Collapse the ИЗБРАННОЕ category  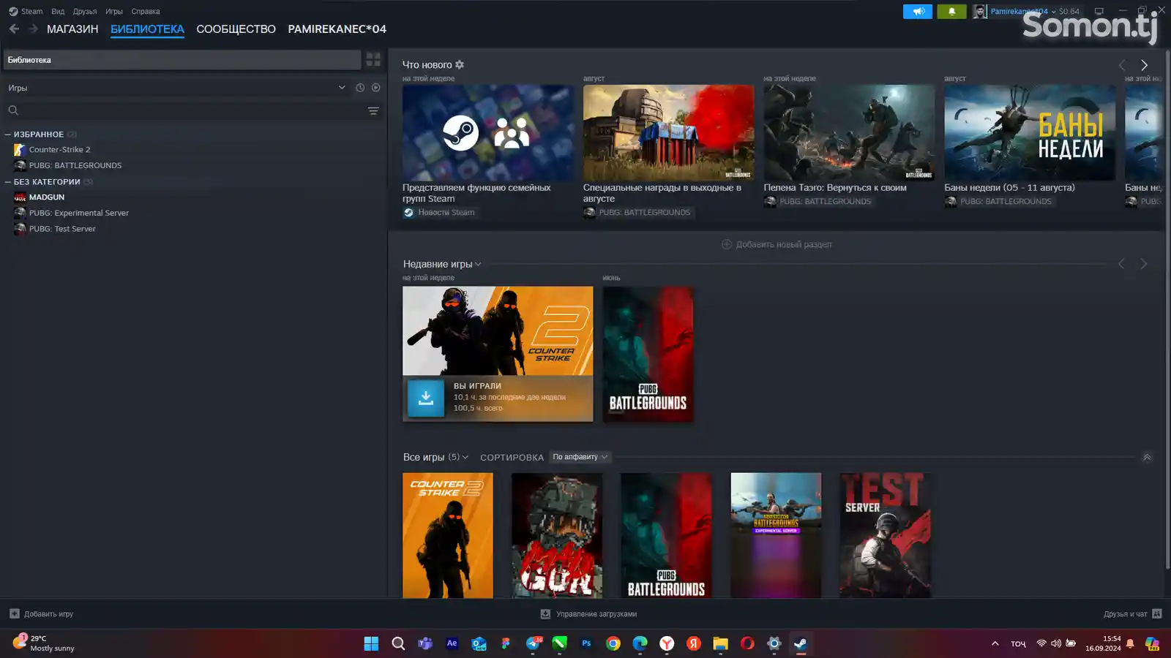(x=8, y=135)
